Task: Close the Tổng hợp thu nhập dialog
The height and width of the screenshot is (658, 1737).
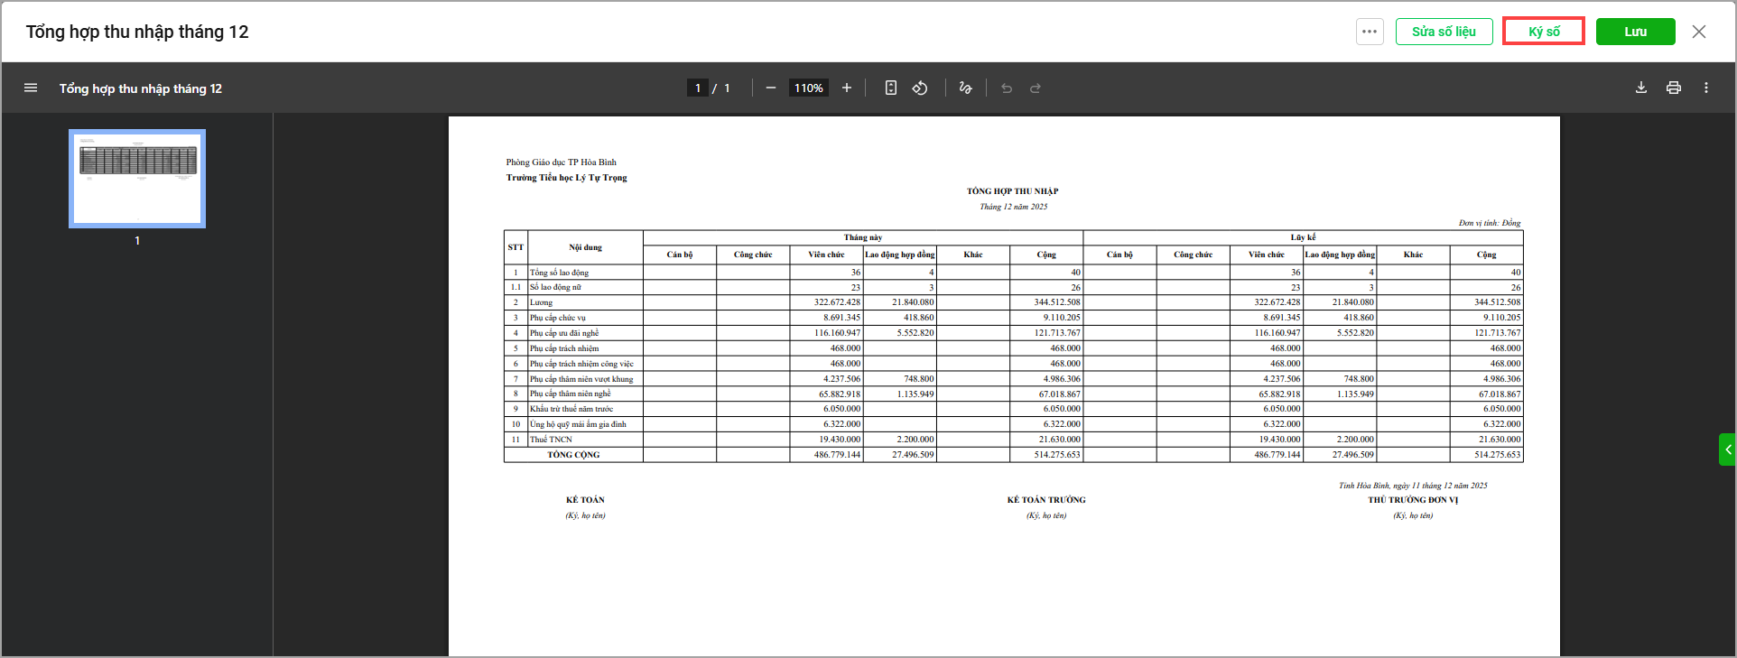Action: pyautogui.click(x=1699, y=32)
